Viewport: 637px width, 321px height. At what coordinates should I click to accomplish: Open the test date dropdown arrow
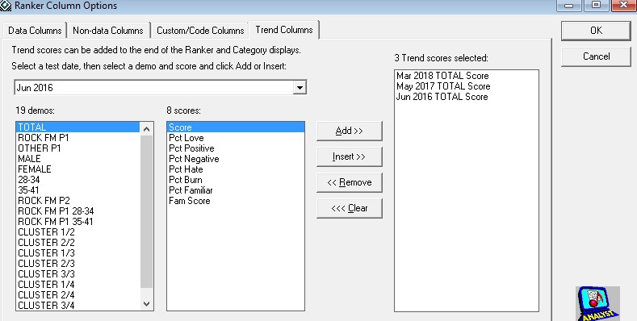pos(300,88)
